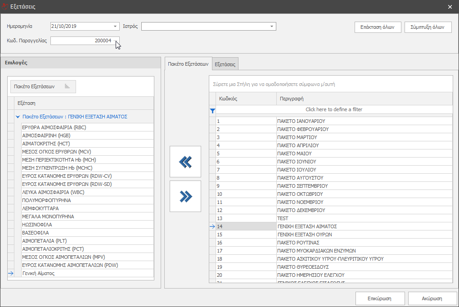
Task: Sort by the Κωδικός column header
Action: coord(245,99)
